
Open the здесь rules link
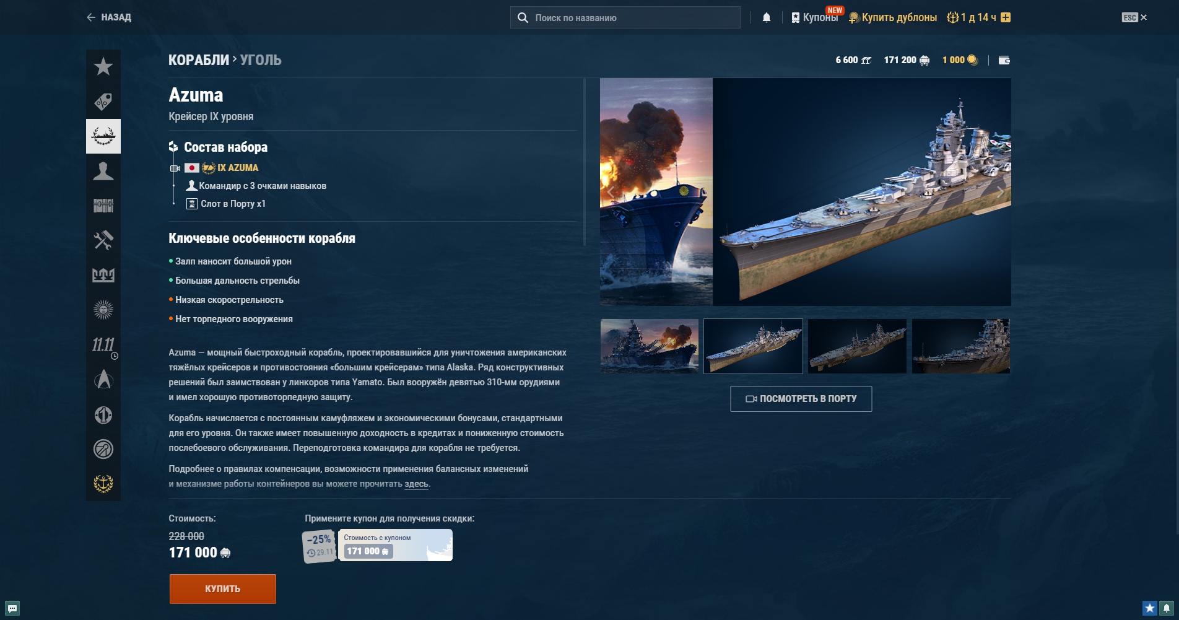click(x=416, y=484)
